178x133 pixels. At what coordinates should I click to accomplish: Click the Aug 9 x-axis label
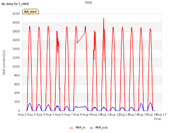pyautogui.click(x=87, y=114)
